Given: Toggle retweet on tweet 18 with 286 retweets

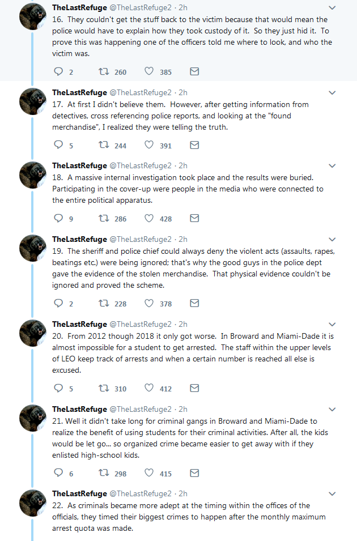Looking at the screenshot, I should [104, 218].
